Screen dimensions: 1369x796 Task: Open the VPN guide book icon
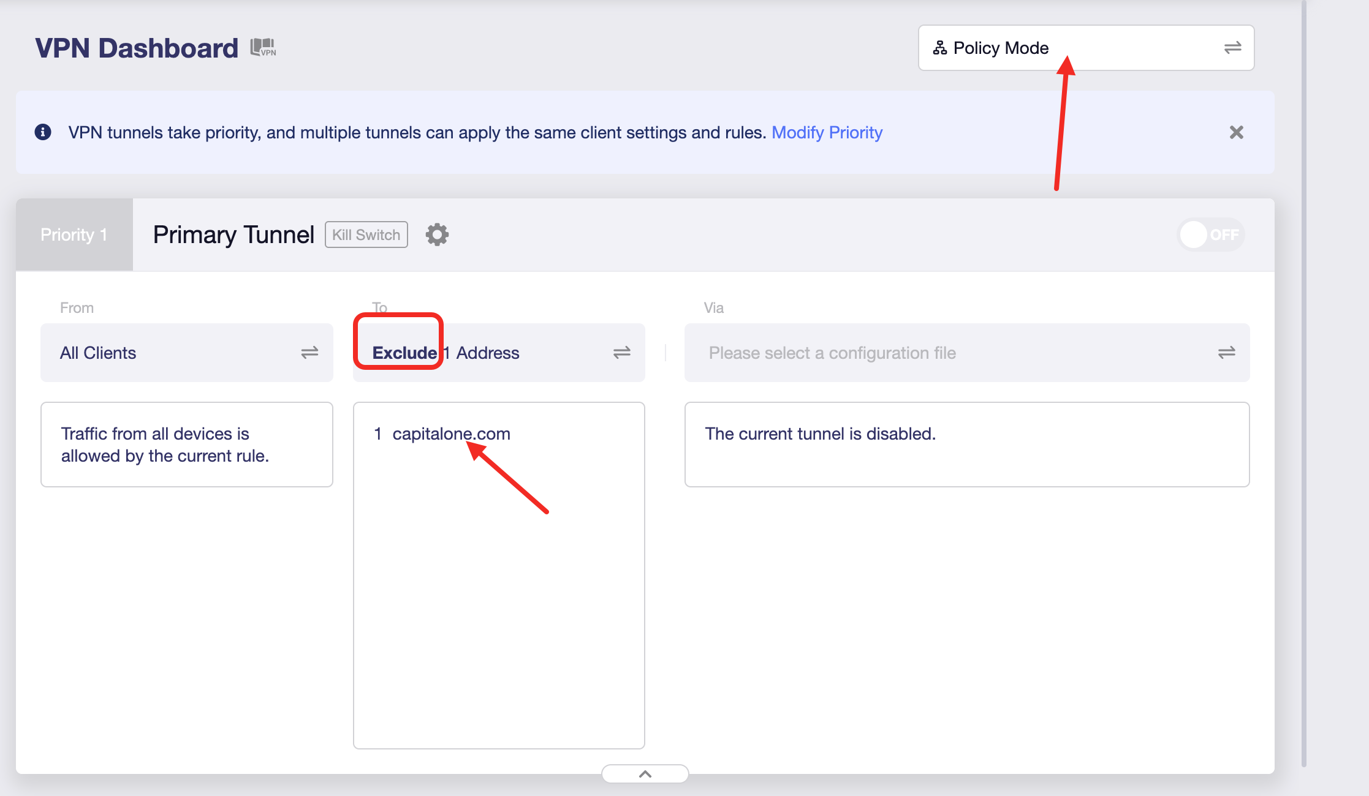(263, 48)
